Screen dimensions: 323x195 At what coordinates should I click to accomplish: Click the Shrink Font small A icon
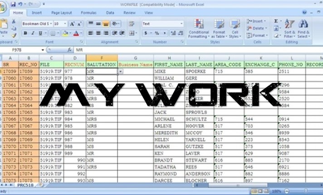(x=79, y=24)
